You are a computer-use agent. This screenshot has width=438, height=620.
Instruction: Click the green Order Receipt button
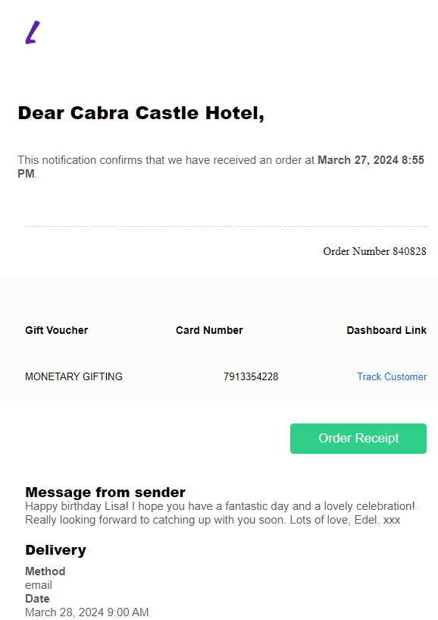click(358, 439)
